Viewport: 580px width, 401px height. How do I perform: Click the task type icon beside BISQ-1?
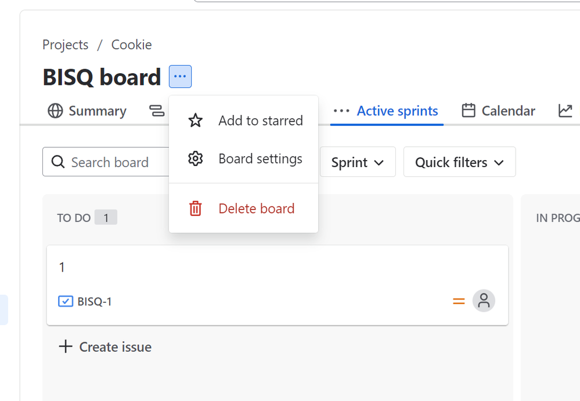click(x=66, y=301)
